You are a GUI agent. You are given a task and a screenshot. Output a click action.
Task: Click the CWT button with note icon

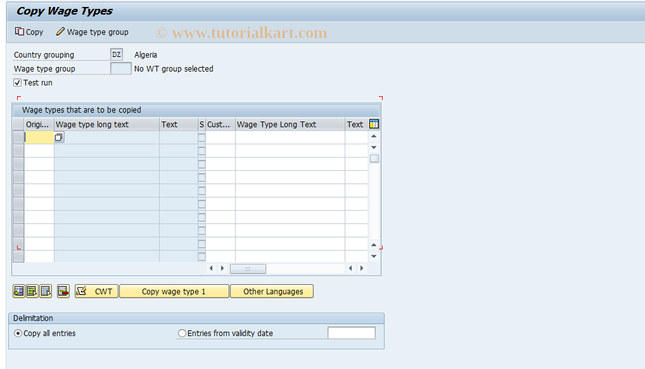[x=96, y=291]
